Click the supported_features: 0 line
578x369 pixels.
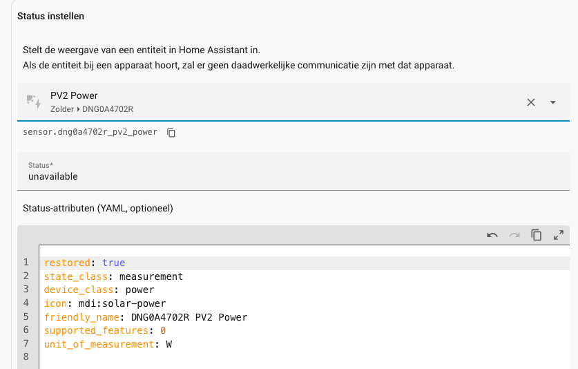pos(104,331)
